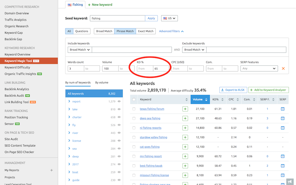Sort by KD% column arrows

coord(222,100)
